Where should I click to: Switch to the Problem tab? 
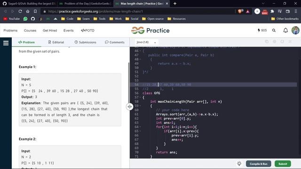26,42
